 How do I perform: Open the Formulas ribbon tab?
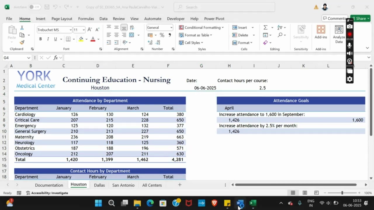coord(86,19)
